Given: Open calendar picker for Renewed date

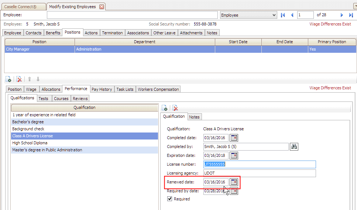Looking at the screenshot, I should click(x=234, y=182).
